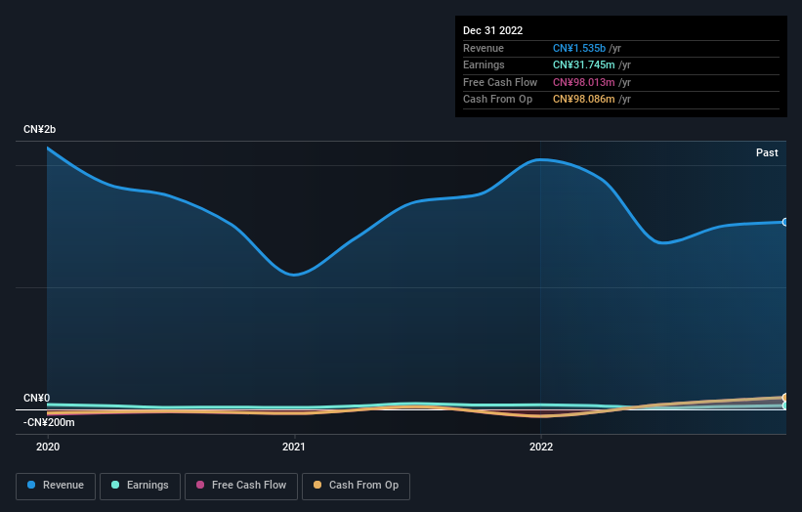Select the 2020 x-axis label

coord(48,447)
